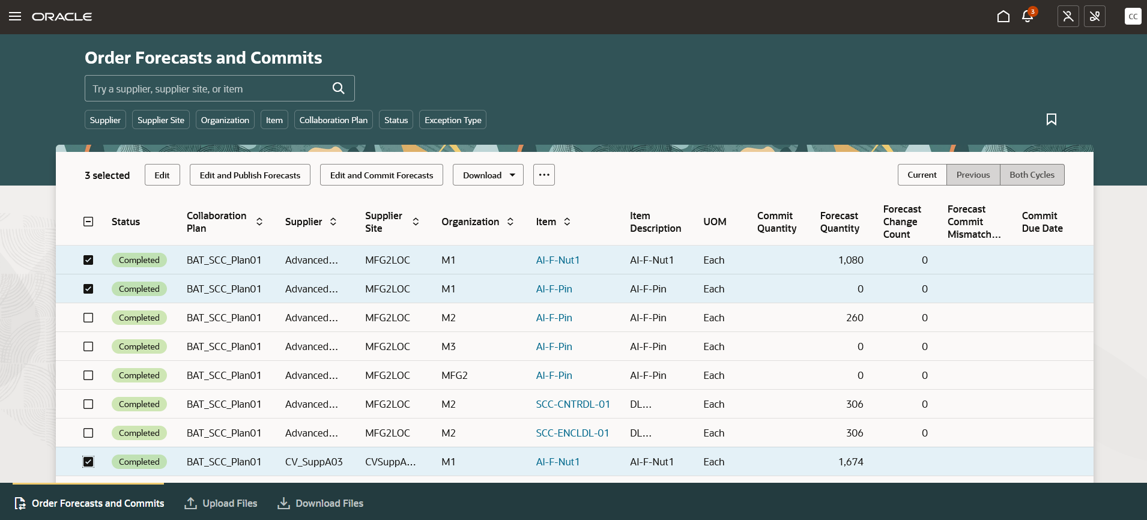
Task: Click Edit and Commit Forecasts
Action: click(381, 175)
